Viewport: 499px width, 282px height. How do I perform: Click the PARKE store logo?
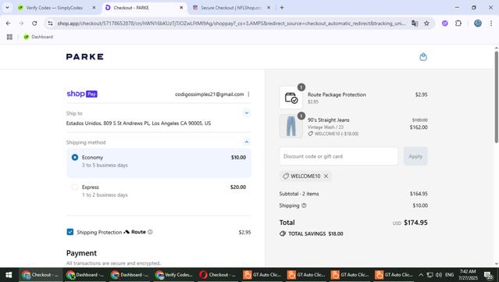pyautogui.click(x=84, y=57)
